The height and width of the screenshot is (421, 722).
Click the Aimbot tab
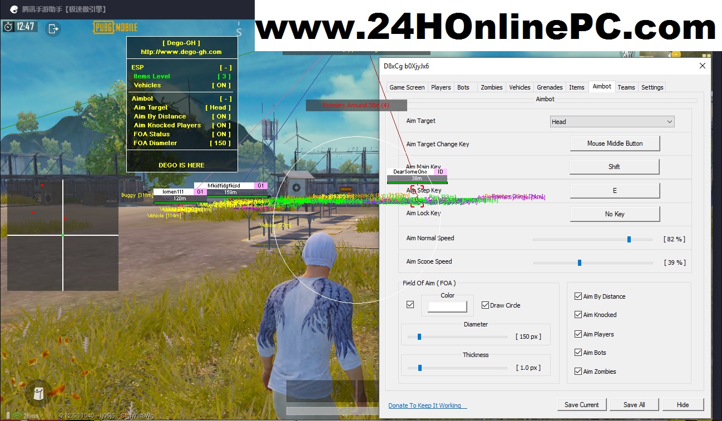[602, 86]
